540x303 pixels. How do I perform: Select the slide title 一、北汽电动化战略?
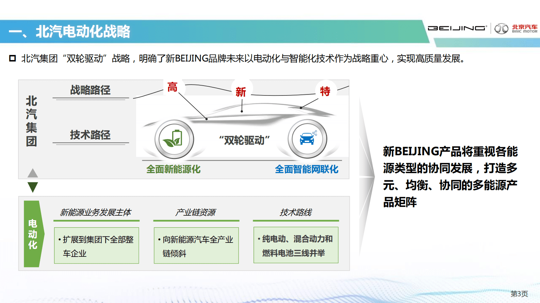69,32
